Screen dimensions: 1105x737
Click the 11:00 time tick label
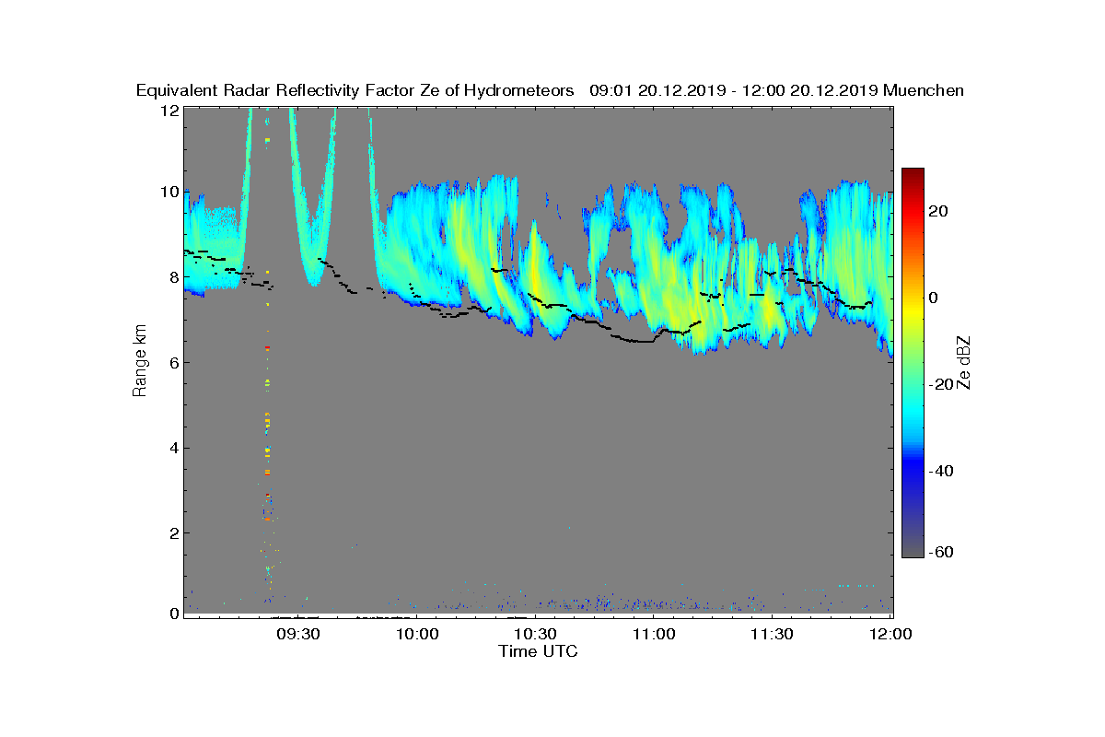(655, 634)
